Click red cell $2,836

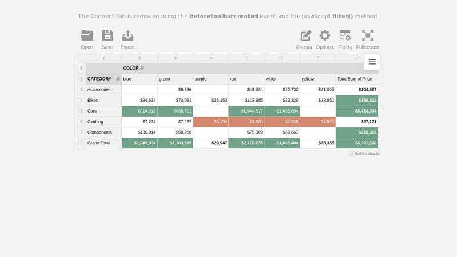coord(282,122)
